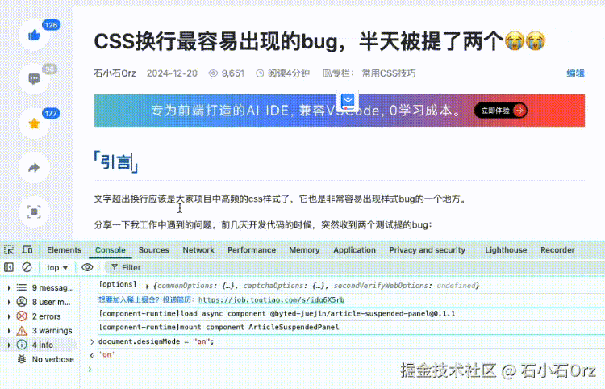Toggle the device toolbar icon
The height and width of the screenshot is (389, 605).
[27, 249]
